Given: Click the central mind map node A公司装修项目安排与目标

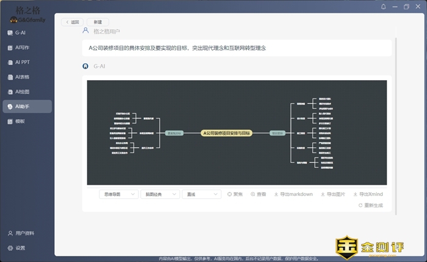Looking at the screenshot, I should pos(226,132).
